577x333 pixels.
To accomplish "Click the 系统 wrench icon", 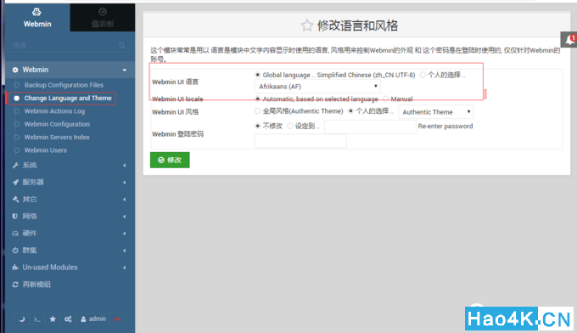I will 15,166.
